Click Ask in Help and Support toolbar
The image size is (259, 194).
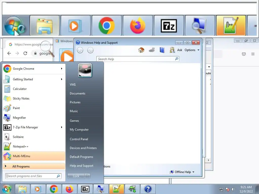176,50
